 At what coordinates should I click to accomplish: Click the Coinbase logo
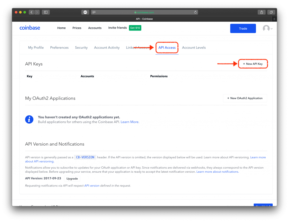30,28
